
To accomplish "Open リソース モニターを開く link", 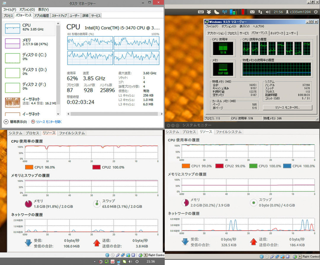I will tap(49, 122).
